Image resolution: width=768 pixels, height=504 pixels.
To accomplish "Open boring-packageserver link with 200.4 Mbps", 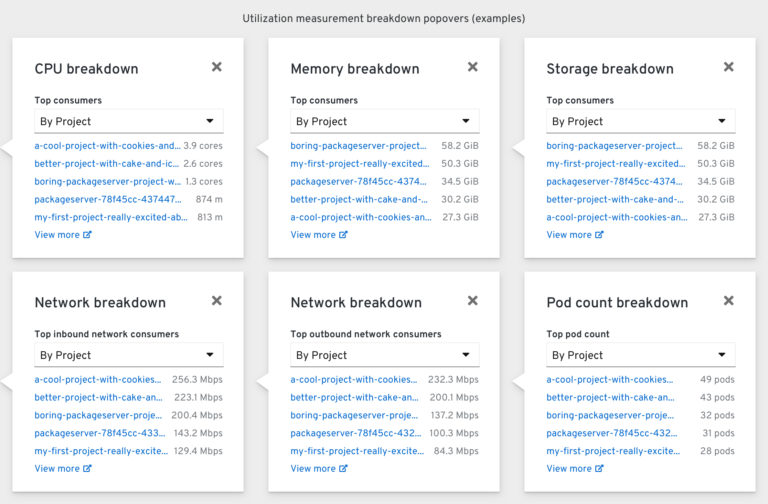I will [98, 415].
